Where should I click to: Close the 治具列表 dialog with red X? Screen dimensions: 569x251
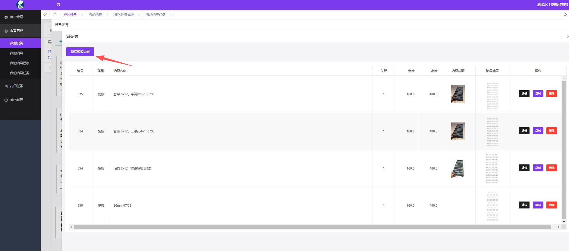tap(568, 37)
